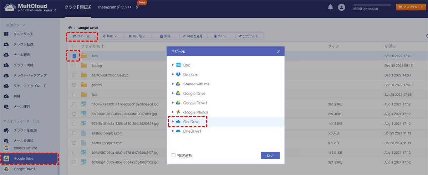Screen dimensions: 428x175
Task: Check the MultCloud Cloud Backup folder checkbox
Action: [74, 75]
